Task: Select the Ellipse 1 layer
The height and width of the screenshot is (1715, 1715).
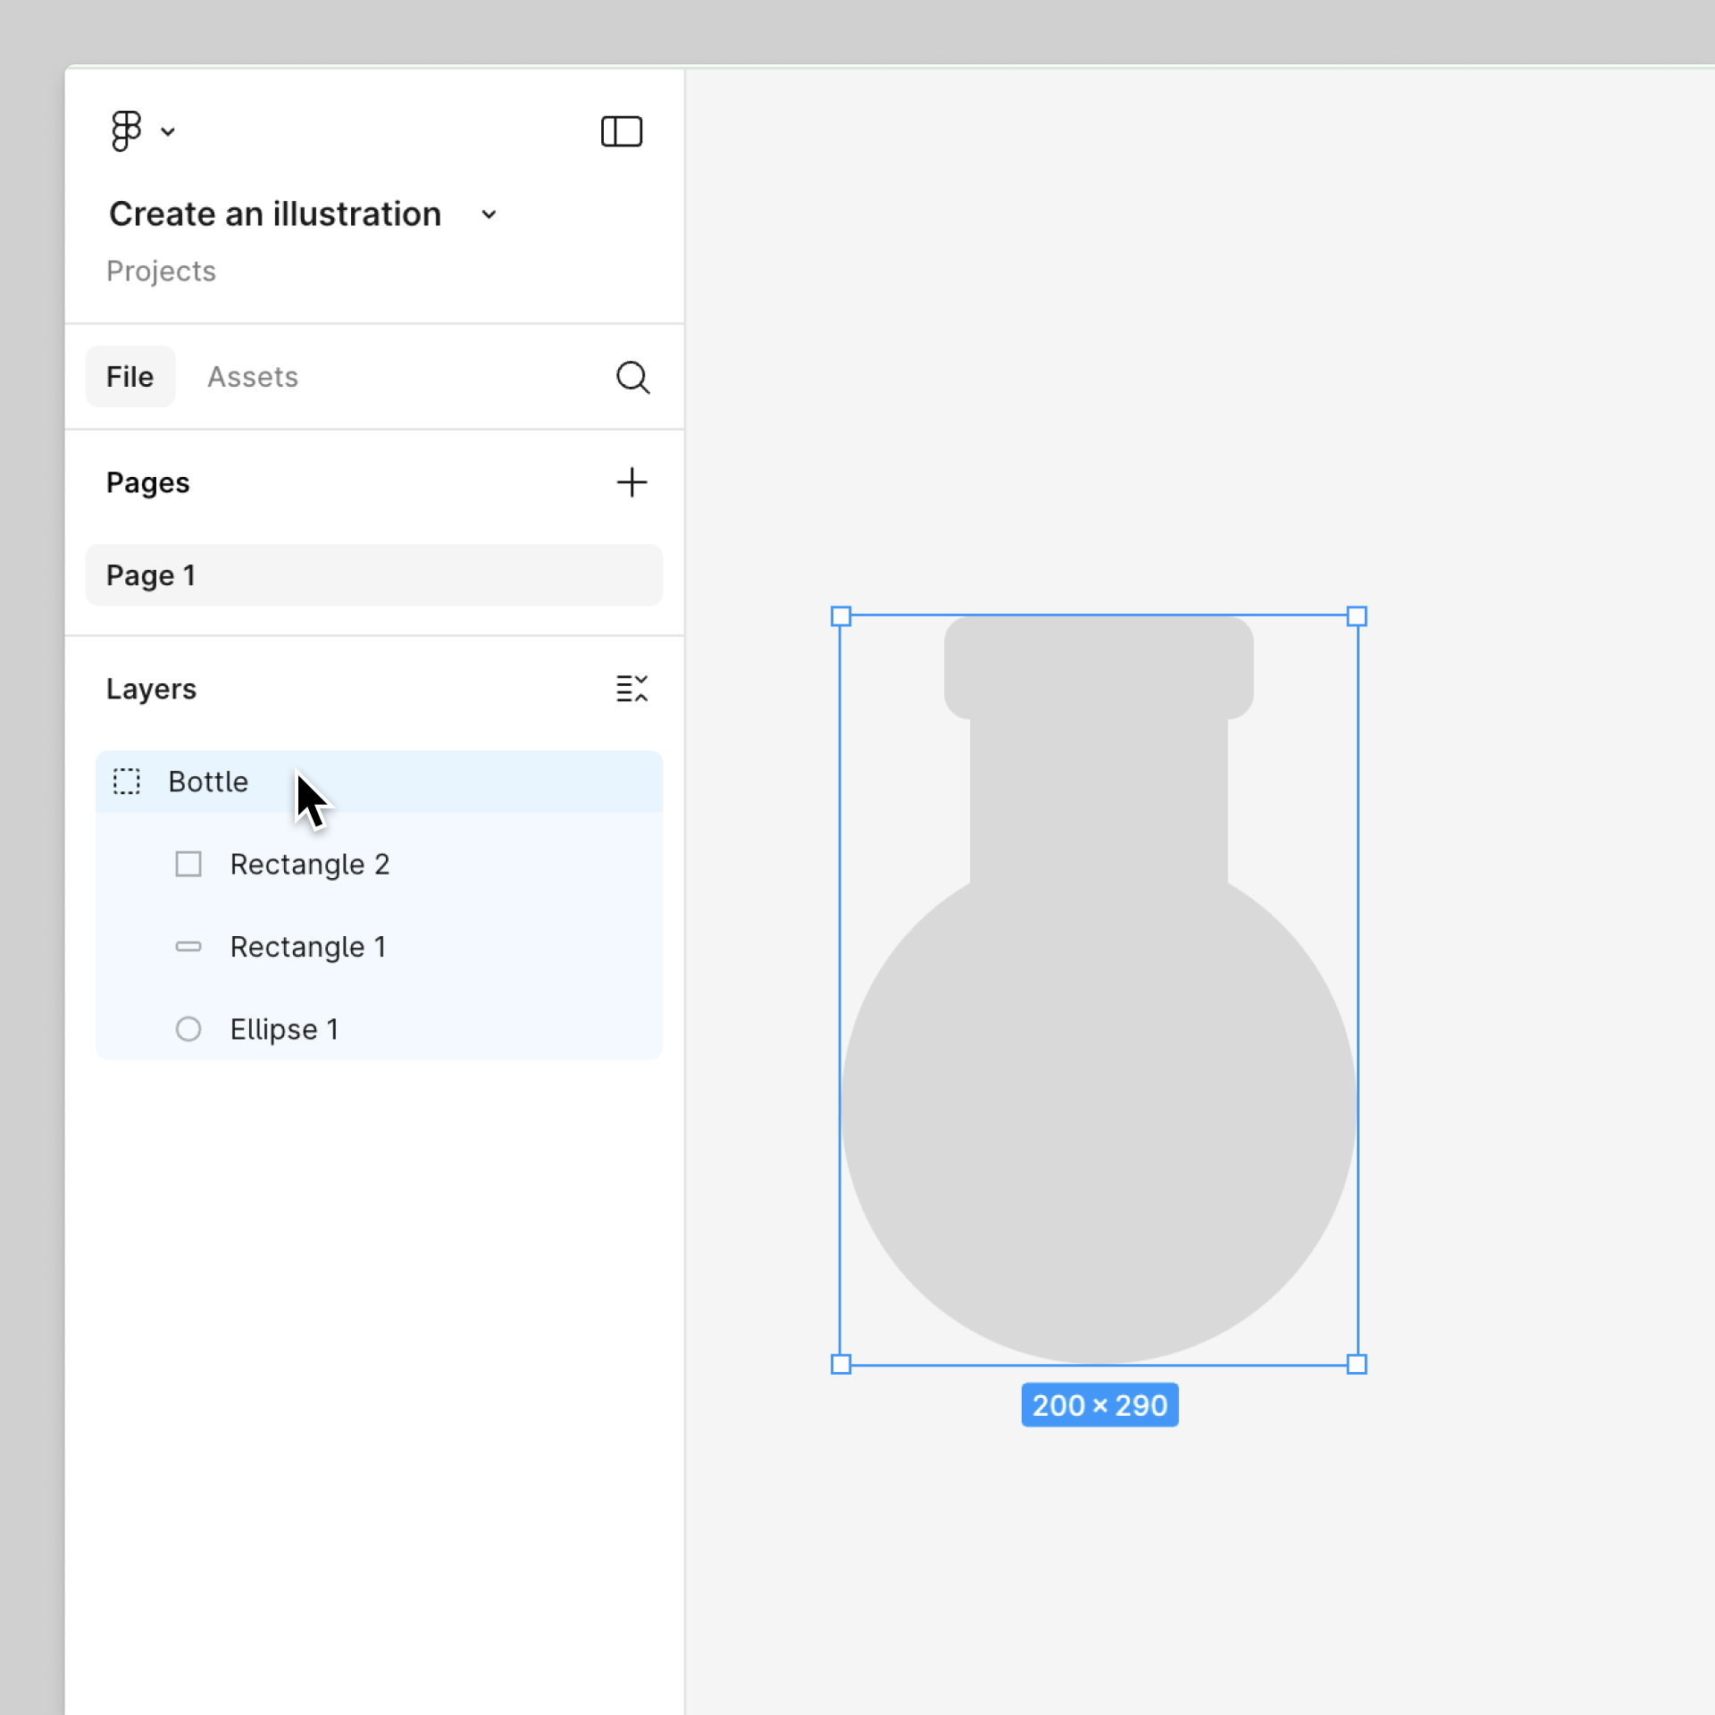Action: 284,1029
